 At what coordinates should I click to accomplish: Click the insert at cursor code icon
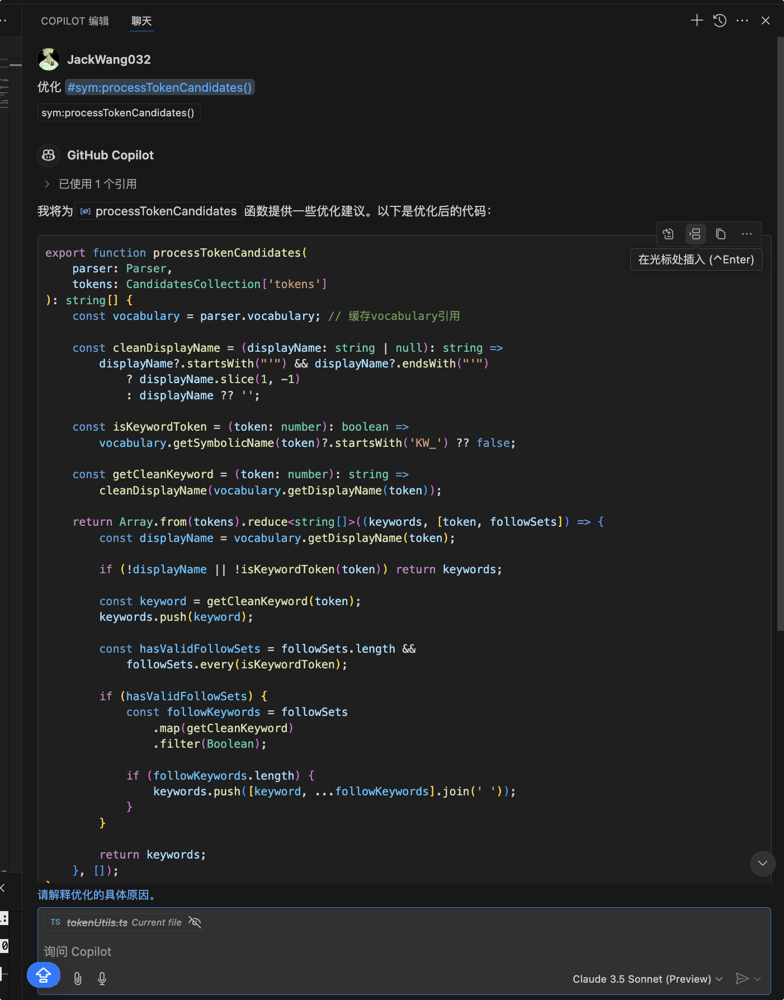pyautogui.click(x=695, y=234)
